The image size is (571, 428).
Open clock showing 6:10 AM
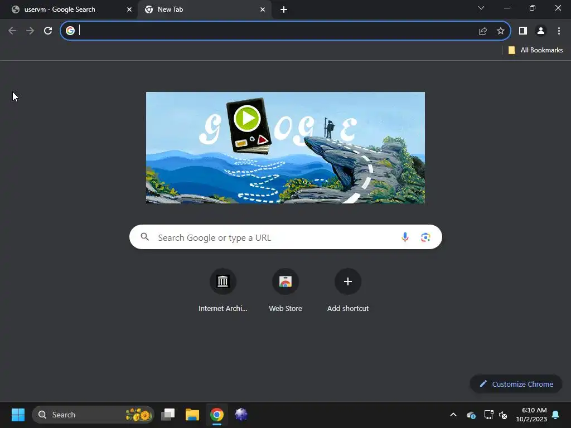click(531, 415)
